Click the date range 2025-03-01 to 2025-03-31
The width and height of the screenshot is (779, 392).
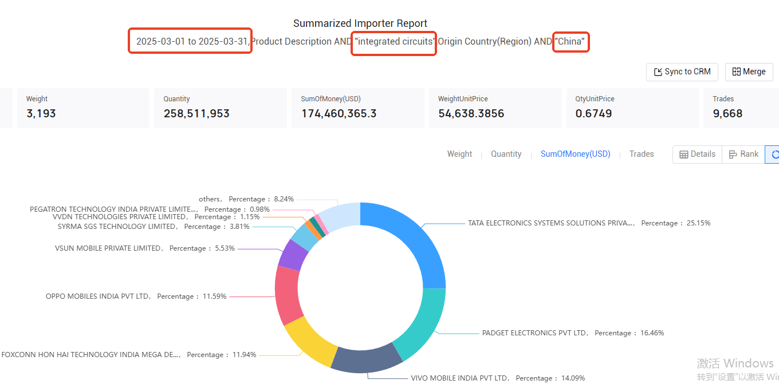pos(191,41)
